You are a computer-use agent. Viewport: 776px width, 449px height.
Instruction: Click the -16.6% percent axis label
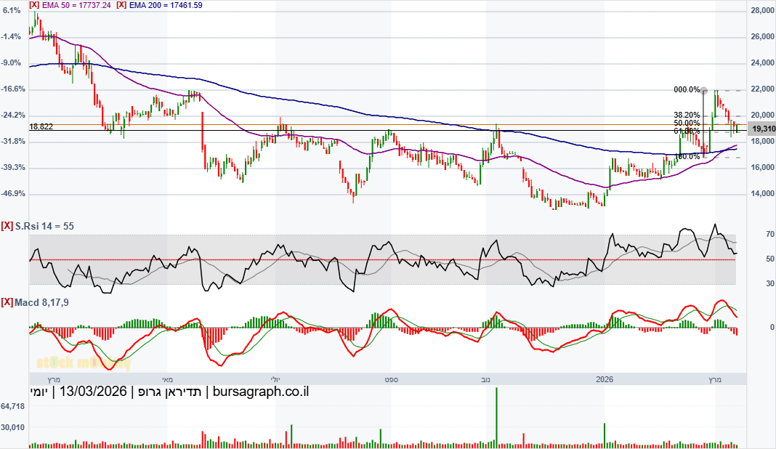tap(13, 89)
